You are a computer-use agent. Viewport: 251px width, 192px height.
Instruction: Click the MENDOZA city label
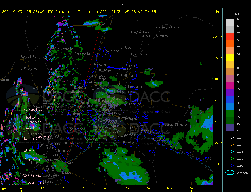click(x=75, y=91)
